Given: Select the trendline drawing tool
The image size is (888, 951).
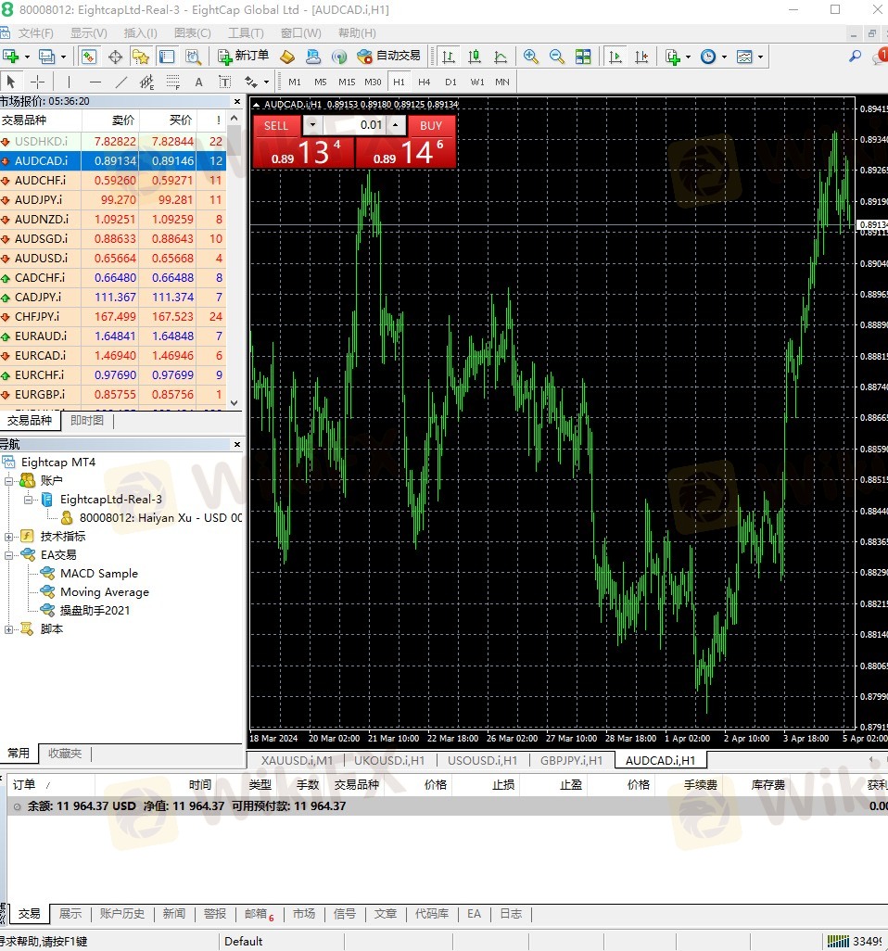Looking at the screenshot, I should [x=121, y=82].
